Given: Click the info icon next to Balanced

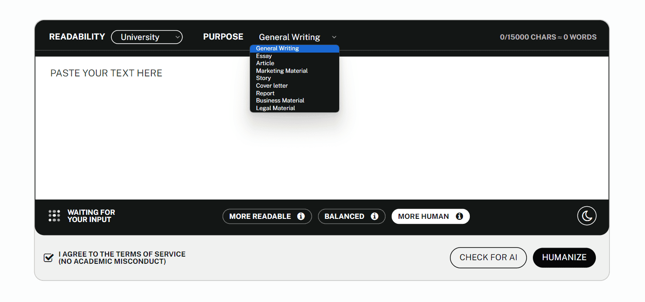Looking at the screenshot, I should [x=374, y=216].
